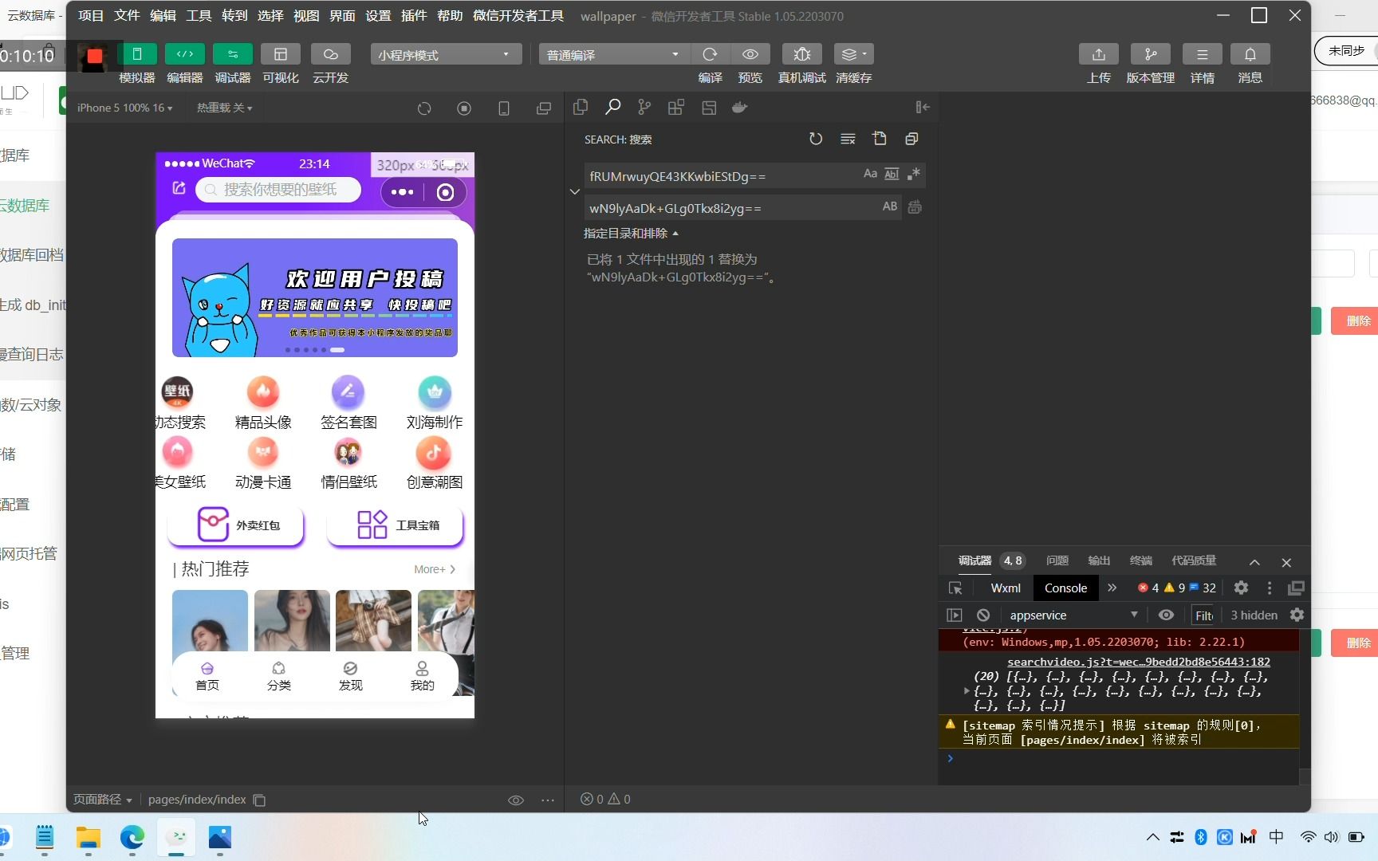The image size is (1378, 861).
Task: Toggle preserve case (AB) in replace
Action: (x=890, y=206)
